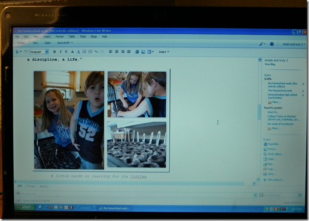Click the vertical scrollbar thumb of editor

tap(259, 112)
